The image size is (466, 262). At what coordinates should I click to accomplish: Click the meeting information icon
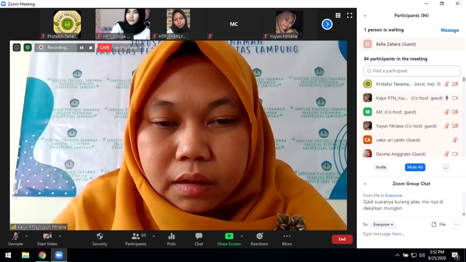click(17, 47)
